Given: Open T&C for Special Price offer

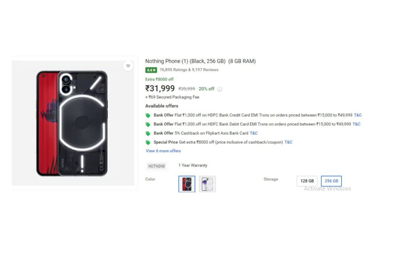Looking at the screenshot, I should (288, 142).
